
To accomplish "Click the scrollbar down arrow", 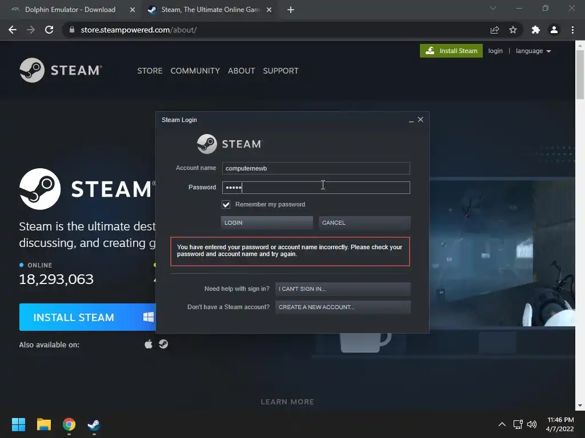I will (580, 405).
